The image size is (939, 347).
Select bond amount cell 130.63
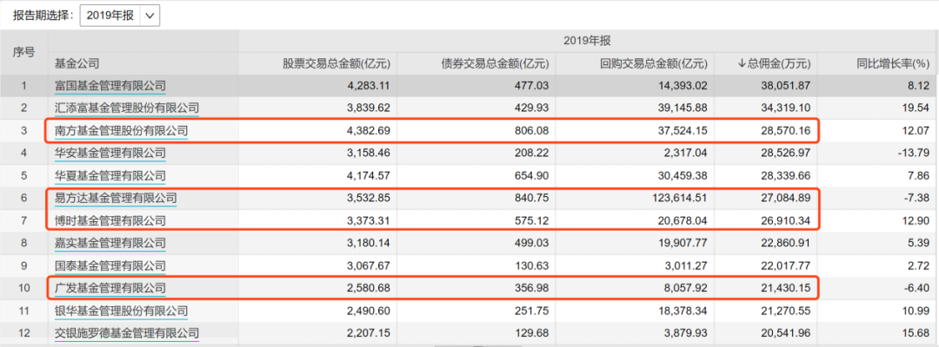pyautogui.click(x=533, y=265)
